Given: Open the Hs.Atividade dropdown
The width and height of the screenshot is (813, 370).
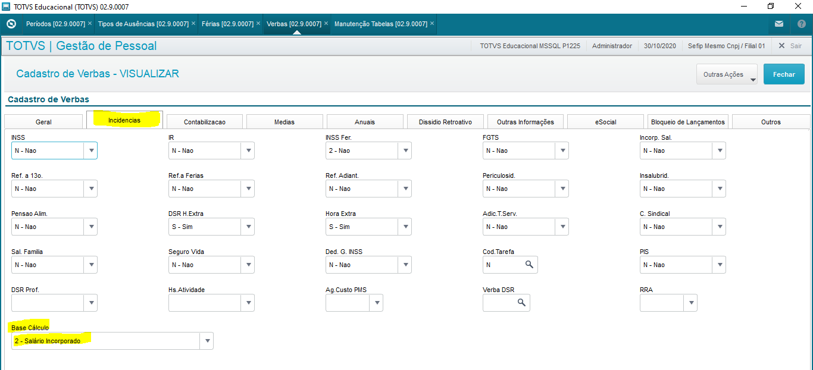Looking at the screenshot, I should [x=248, y=303].
